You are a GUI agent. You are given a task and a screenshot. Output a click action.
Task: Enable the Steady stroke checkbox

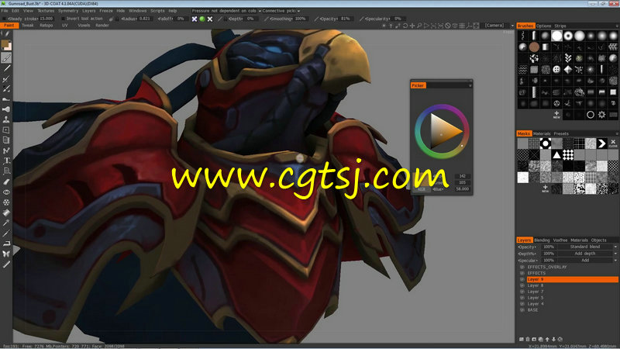tap(5, 19)
